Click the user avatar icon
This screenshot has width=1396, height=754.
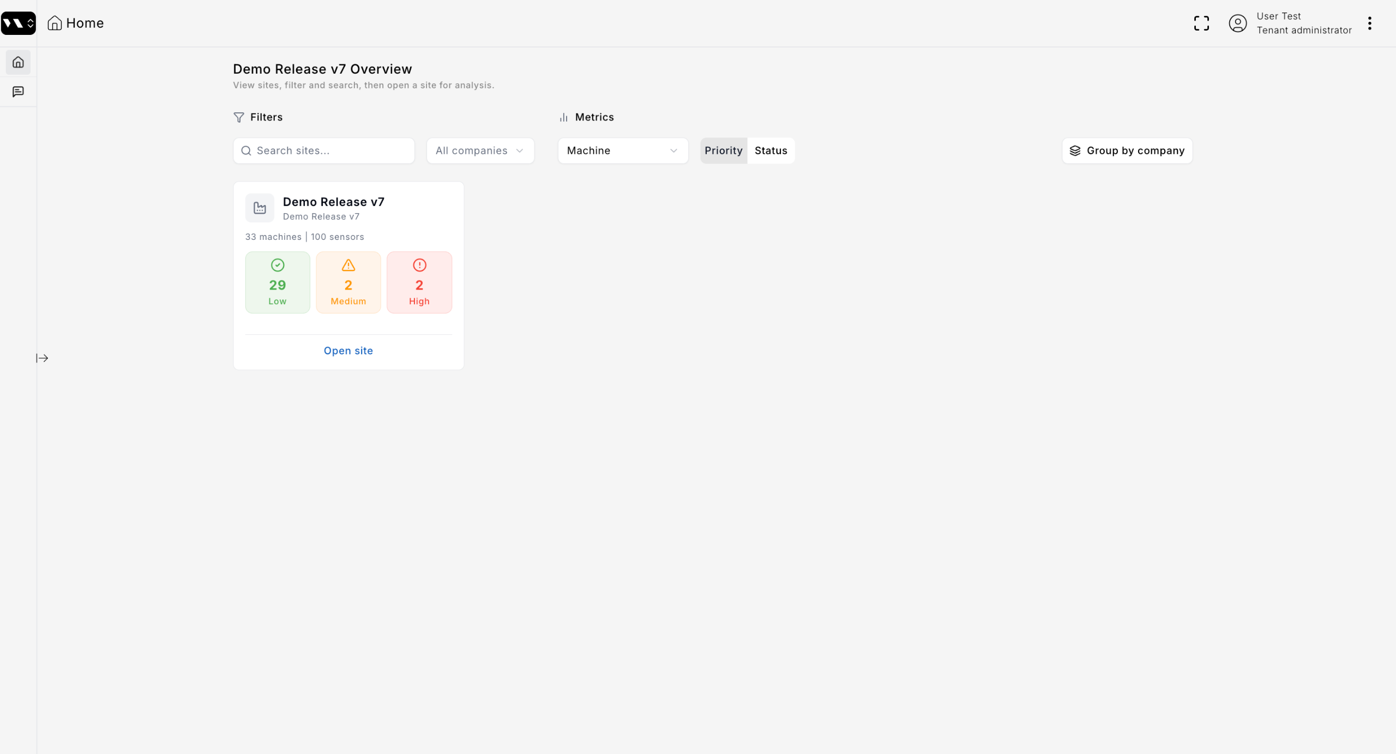point(1237,23)
